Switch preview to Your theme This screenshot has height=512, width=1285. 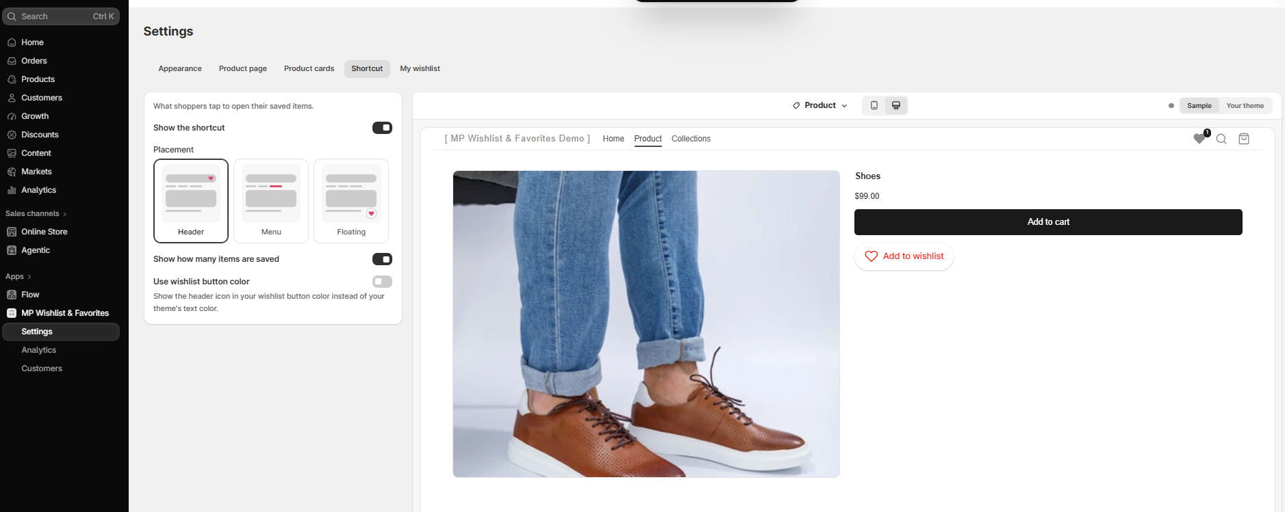tap(1245, 105)
